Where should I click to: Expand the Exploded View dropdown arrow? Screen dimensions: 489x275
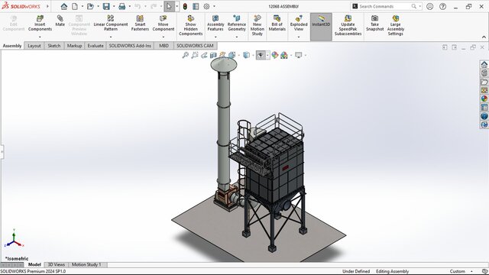click(299, 37)
